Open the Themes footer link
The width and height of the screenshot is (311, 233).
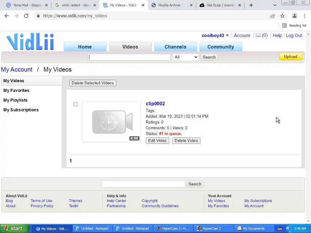point(76,201)
